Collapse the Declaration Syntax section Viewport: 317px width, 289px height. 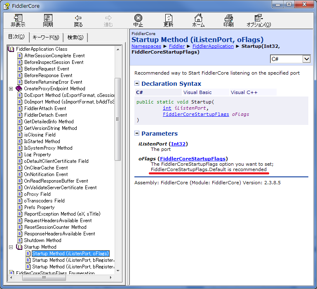click(137, 83)
